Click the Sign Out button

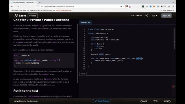click(x=166, y=16)
